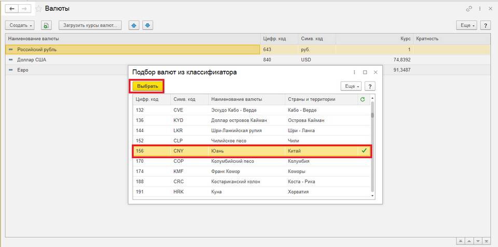Jump to the list's first record icon
The image size is (498, 247).
[460, 240]
